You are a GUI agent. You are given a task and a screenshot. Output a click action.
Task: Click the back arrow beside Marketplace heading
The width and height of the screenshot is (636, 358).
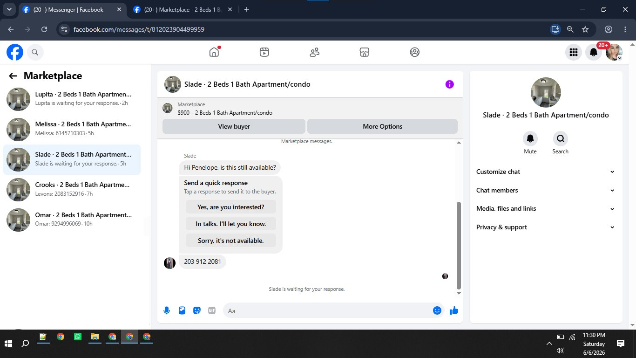13,76
